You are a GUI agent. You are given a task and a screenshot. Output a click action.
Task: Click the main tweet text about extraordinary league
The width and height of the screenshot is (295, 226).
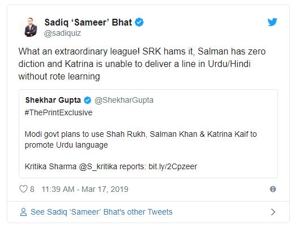(142, 64)
